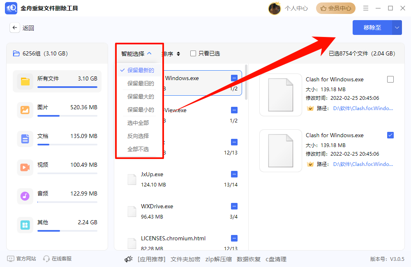Open the 会员中心 link
Image resolution: width=411 pixels, height=267 pixels.
[335, 8]
